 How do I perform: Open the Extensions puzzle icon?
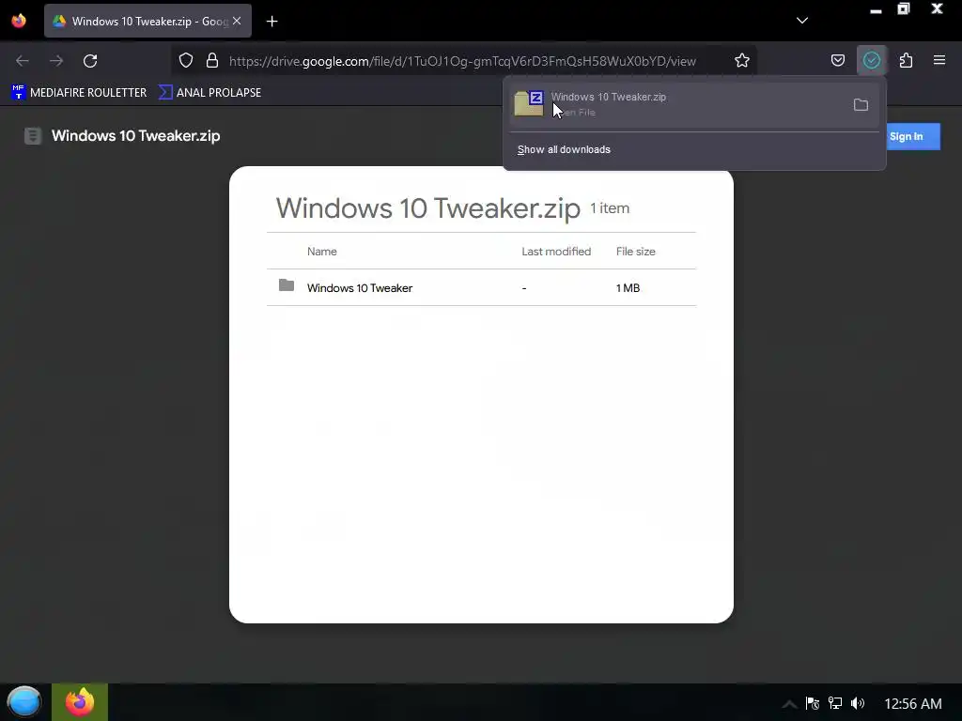pos(906,60)
